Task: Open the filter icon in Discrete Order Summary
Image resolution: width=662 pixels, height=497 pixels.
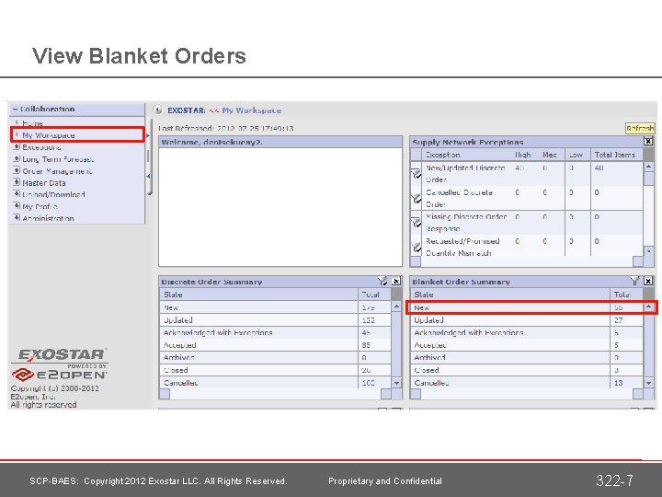Action: tap(382, 281)
